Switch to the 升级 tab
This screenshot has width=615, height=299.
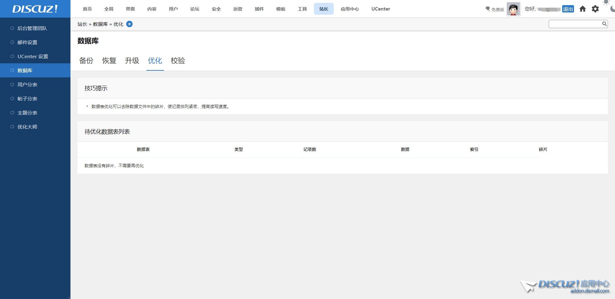[132, 61]
